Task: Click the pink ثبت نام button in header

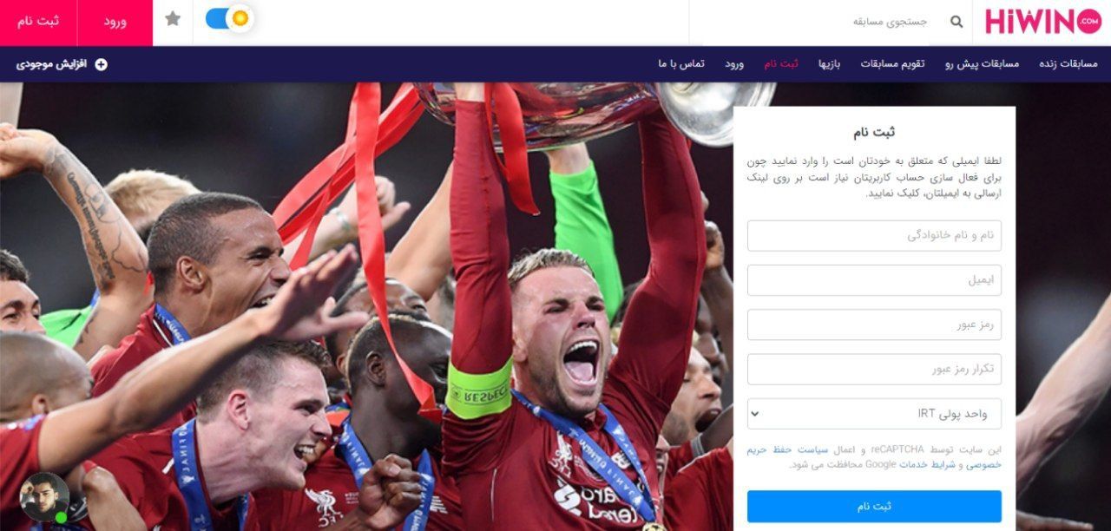Action: click(x=38, y=21)
